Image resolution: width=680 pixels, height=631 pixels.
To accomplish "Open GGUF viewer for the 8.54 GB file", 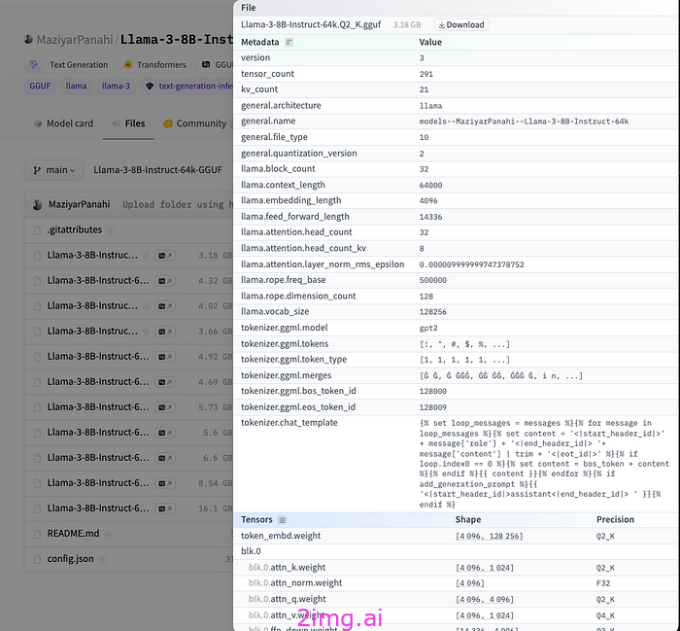I will pyautogui.click(x=165, y=483).
